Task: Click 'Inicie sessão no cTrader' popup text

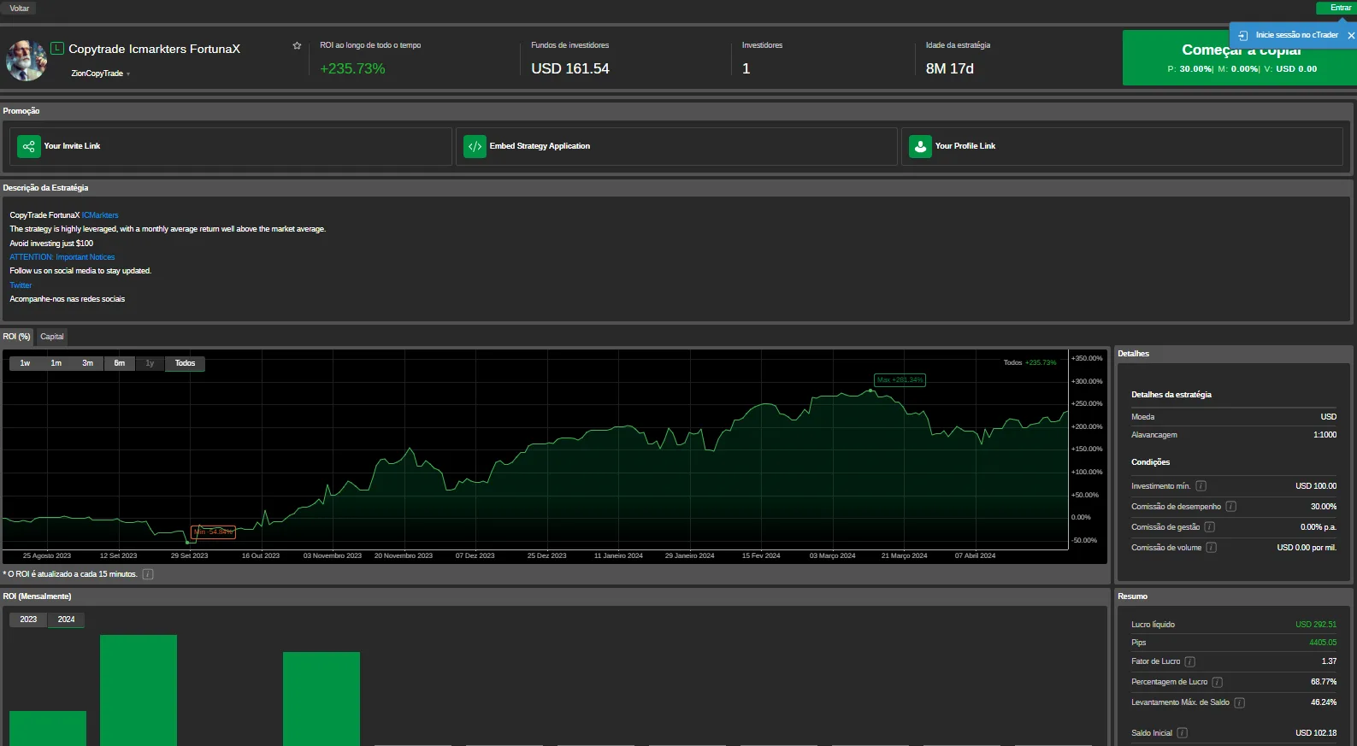Action: (1296, 35)
